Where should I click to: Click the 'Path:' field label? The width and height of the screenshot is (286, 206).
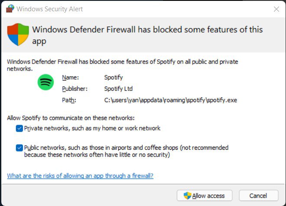(x=69, y=100)
